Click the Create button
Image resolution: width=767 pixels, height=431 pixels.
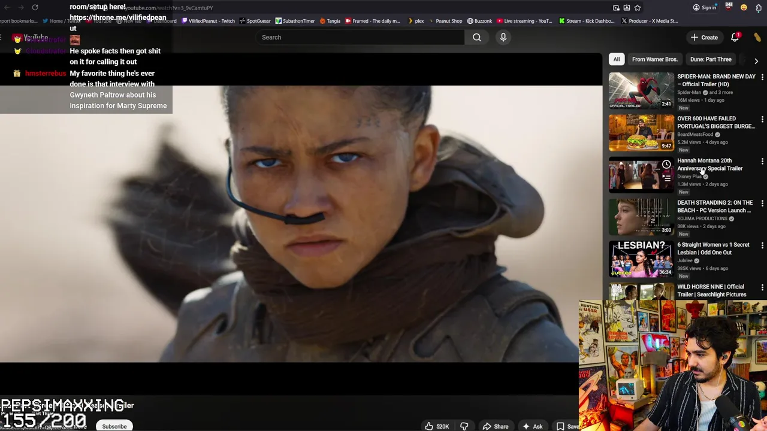click(704, 37)
